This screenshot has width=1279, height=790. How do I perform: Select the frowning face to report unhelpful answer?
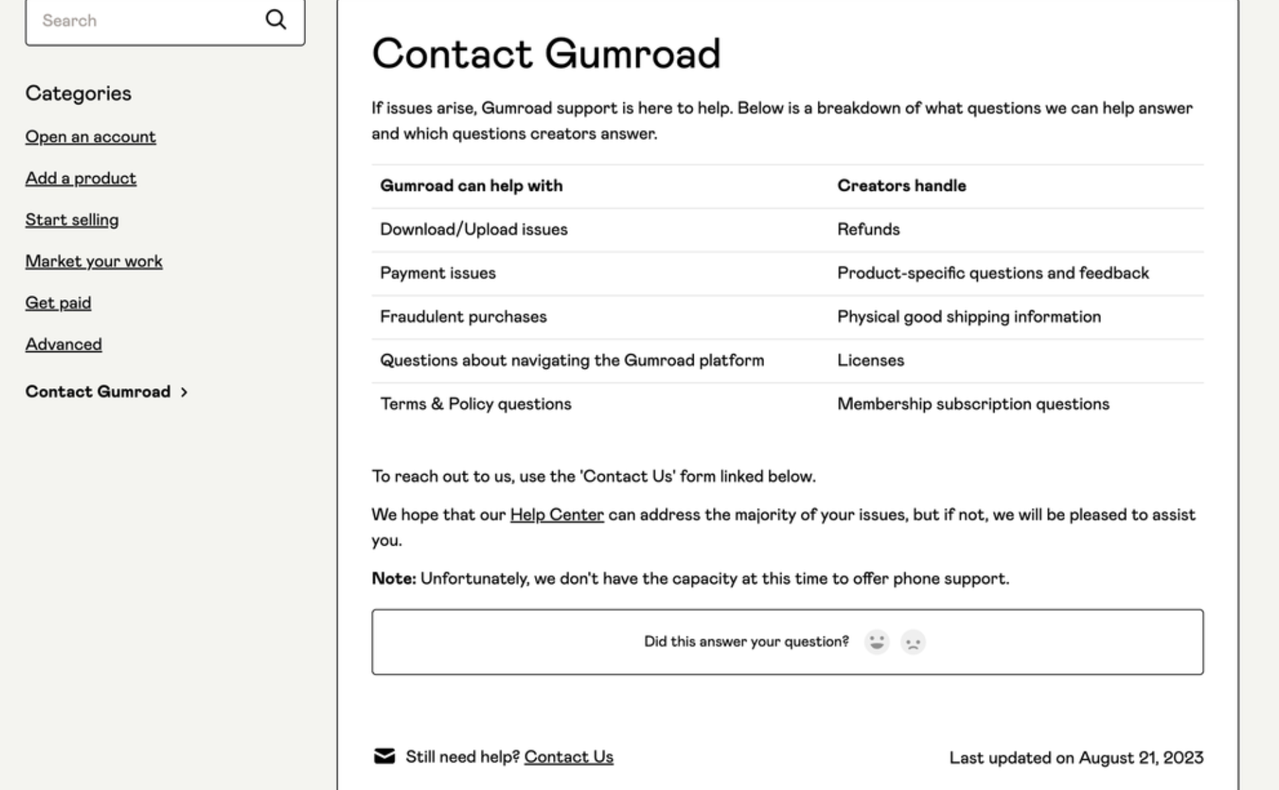[x=913, y=642]
